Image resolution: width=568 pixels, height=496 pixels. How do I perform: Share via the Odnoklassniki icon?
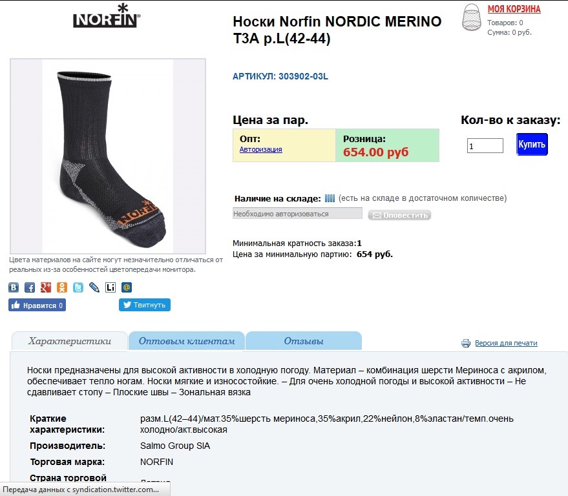click(x=62, y=287)
